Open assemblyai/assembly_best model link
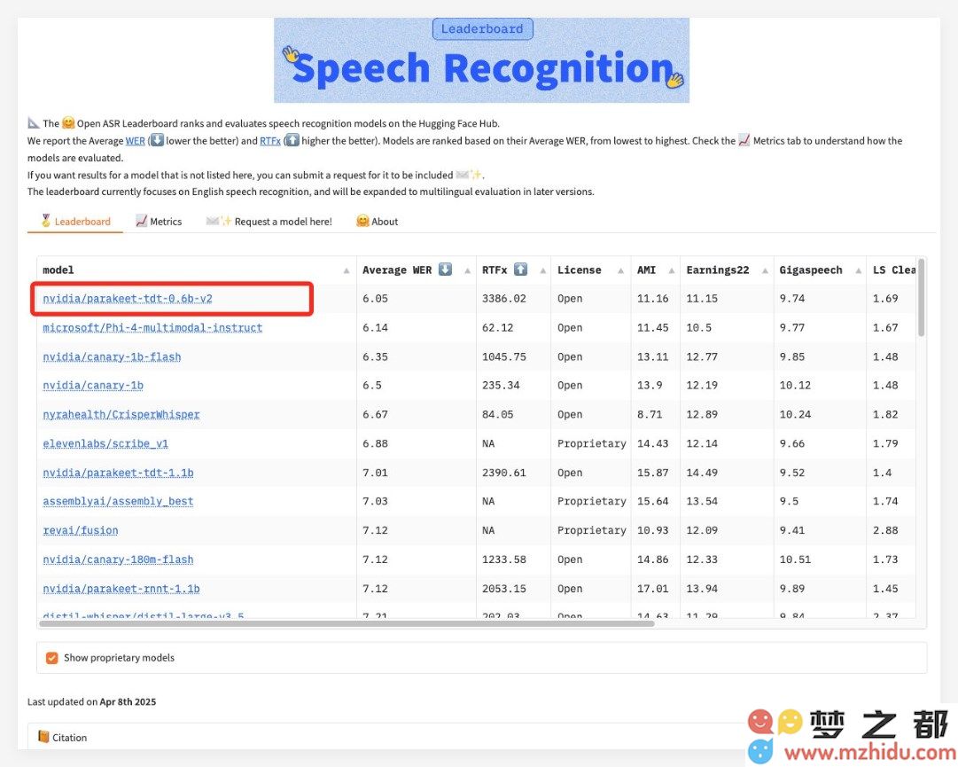The width and height of the screenshot is (958, 767). point(118,502)
